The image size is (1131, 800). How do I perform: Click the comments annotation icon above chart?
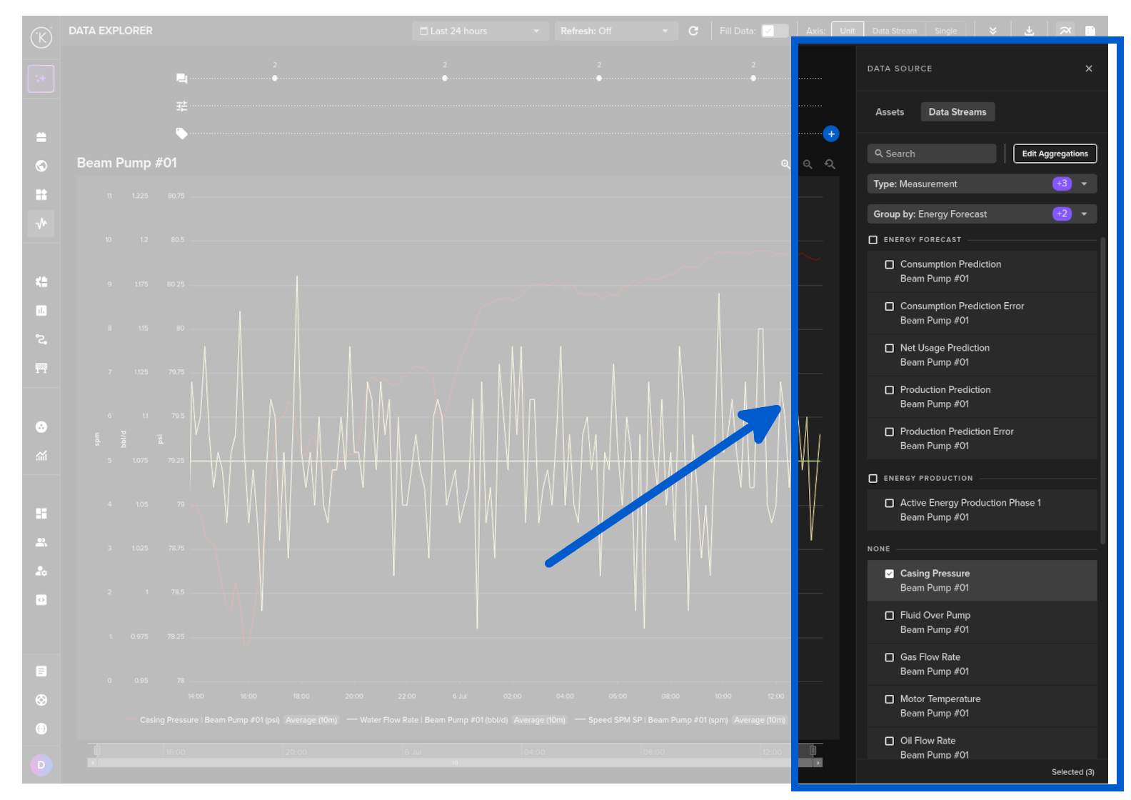181,78
